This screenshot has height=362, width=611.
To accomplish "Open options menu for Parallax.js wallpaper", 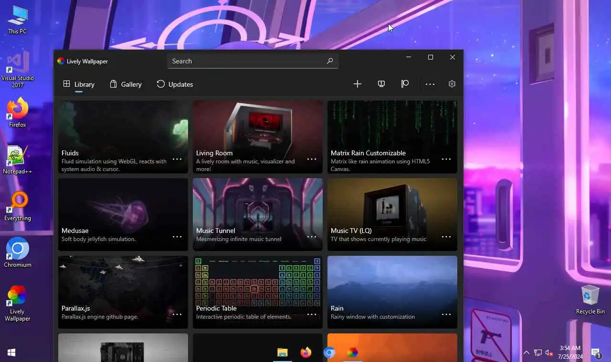I will (x=177, y=314).
